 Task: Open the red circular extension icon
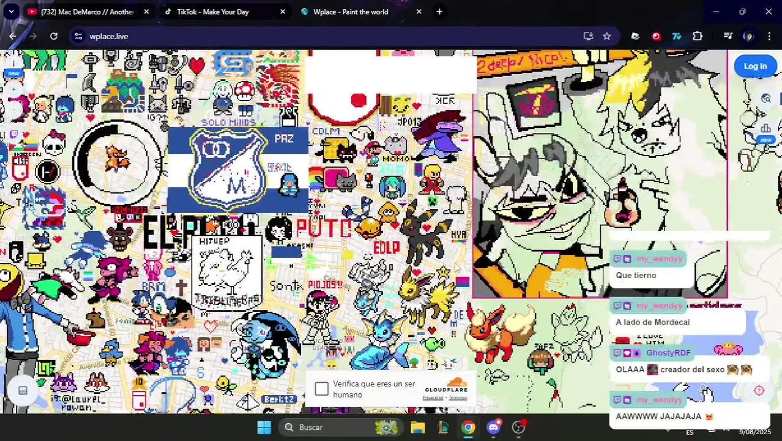[x=656, y=36]
